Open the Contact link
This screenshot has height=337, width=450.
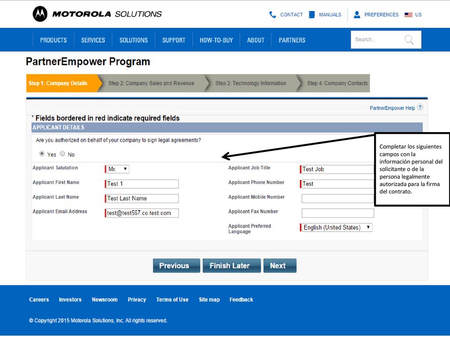tap(291, 14)
